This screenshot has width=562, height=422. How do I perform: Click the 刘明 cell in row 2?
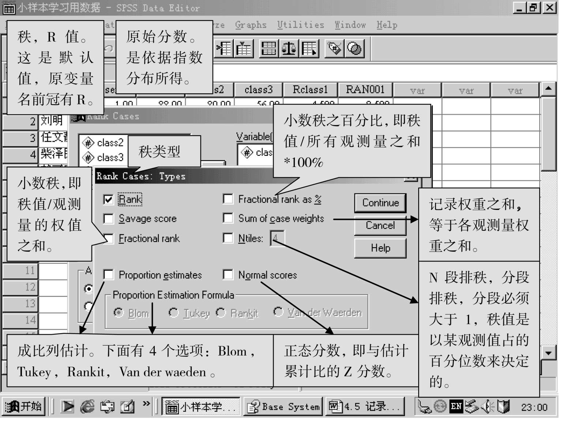(53, 120)
